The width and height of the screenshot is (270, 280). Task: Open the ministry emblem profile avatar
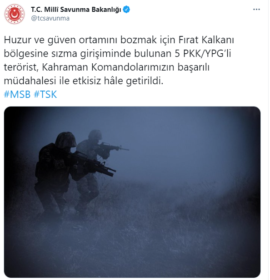pos(15,14)
